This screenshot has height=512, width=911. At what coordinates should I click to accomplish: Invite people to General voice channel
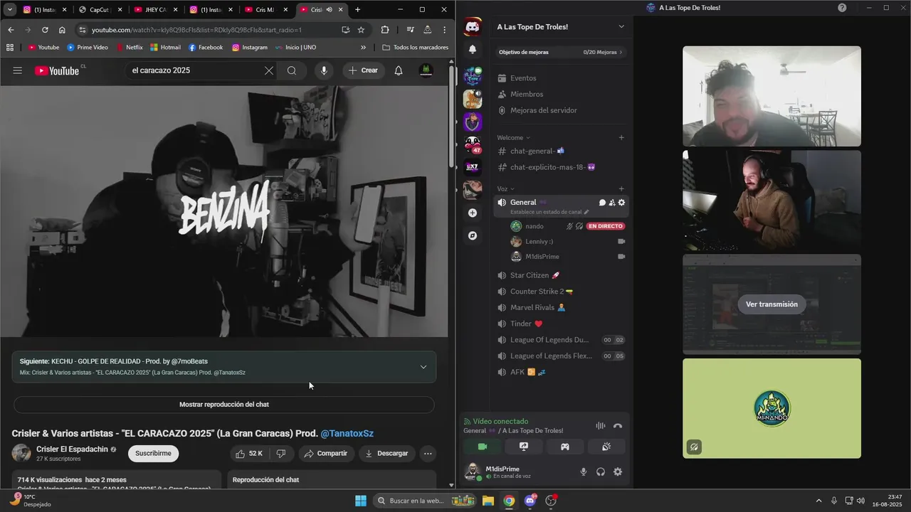[x=612, y=203]
